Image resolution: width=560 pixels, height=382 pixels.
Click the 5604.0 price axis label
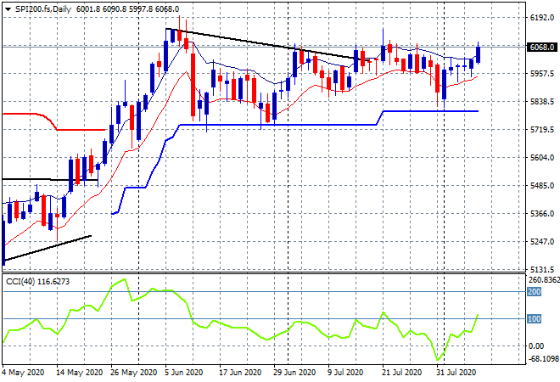point(542,158)
